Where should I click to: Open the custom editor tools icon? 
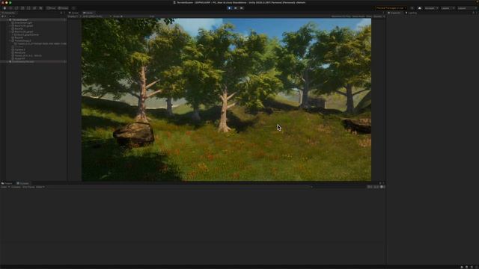(40, 8)
